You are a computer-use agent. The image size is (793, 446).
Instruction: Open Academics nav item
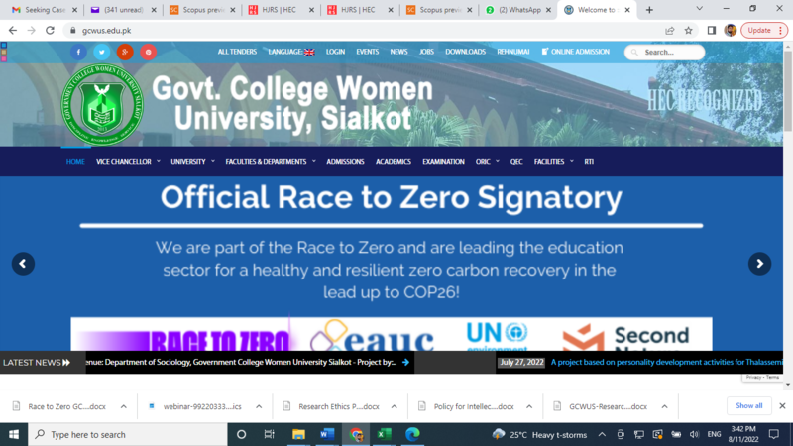393,162
